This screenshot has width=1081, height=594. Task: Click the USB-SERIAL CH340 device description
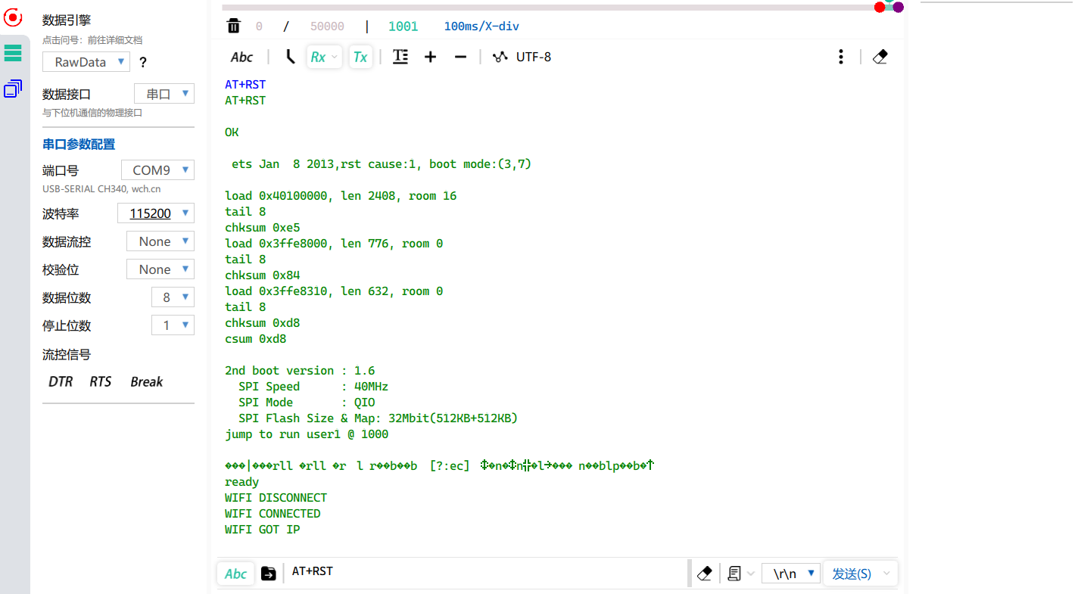pos(101,189)
